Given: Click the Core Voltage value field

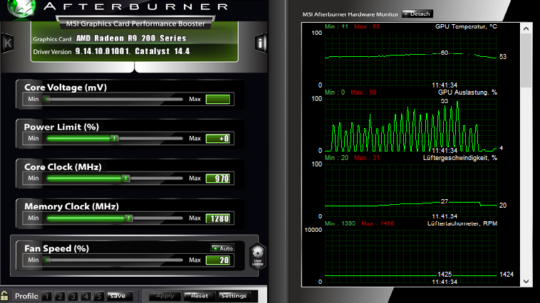Looking at the screenshot, I should (218, 100).
